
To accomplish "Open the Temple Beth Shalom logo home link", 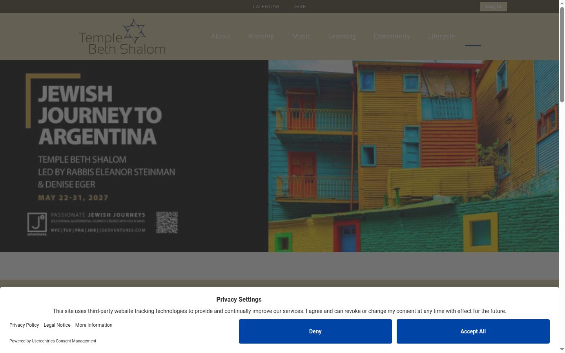I will pos(122,36).
